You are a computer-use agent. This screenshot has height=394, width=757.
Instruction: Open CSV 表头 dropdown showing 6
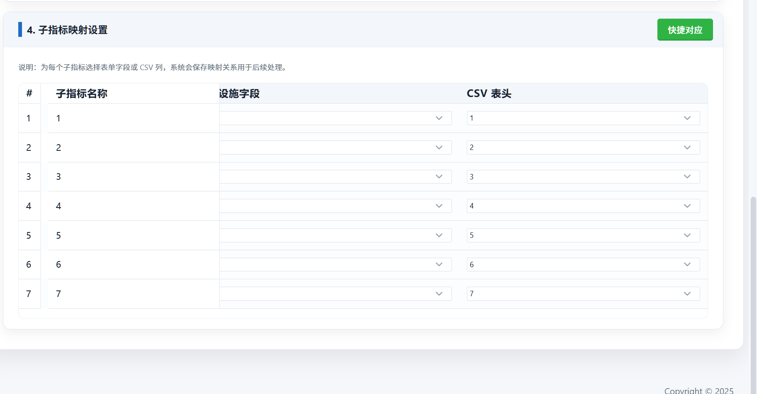[583, 264]
